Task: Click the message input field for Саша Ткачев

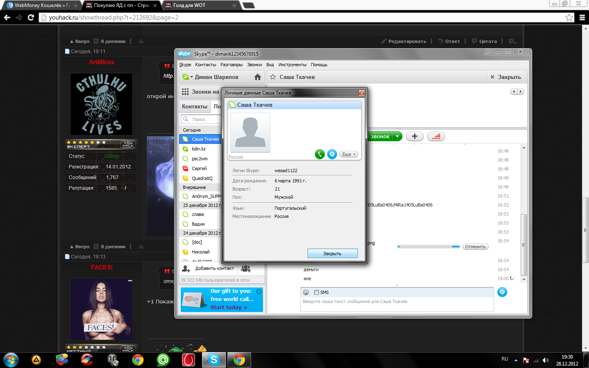Action: [397, 305]
